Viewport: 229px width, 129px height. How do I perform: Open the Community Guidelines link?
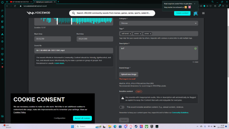tap(180, 113)
